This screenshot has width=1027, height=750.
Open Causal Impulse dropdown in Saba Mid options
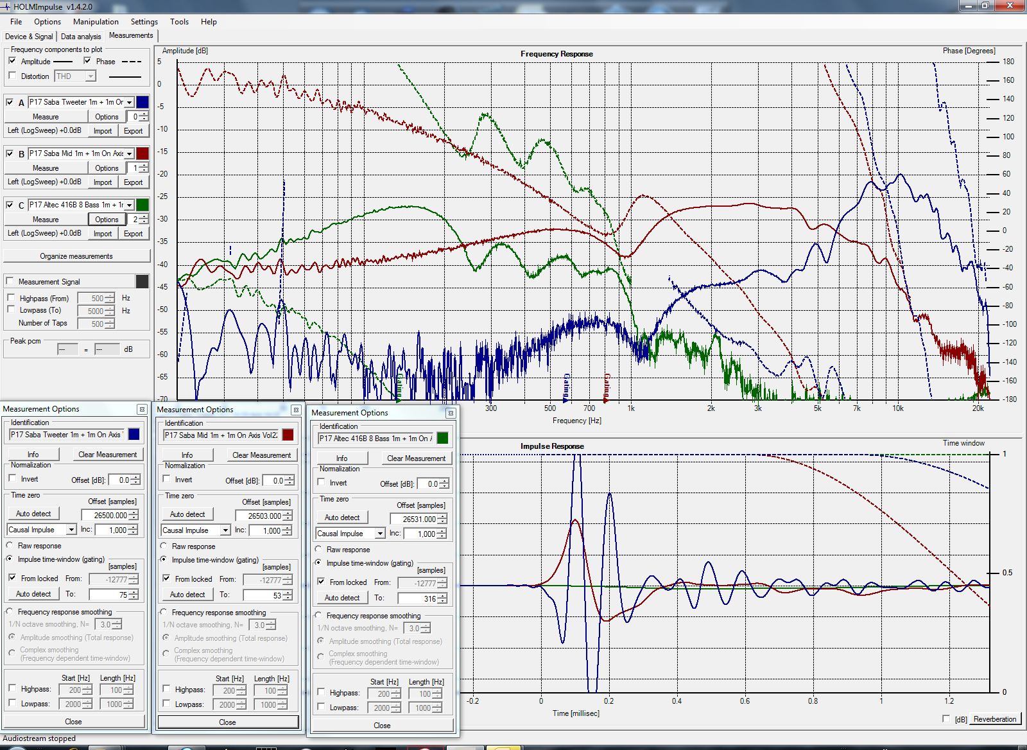pos(225,530)
